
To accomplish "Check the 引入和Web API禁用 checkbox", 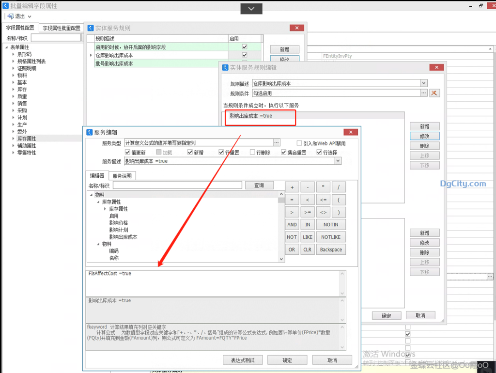I will pyautogui.click(x=299, y=143).
